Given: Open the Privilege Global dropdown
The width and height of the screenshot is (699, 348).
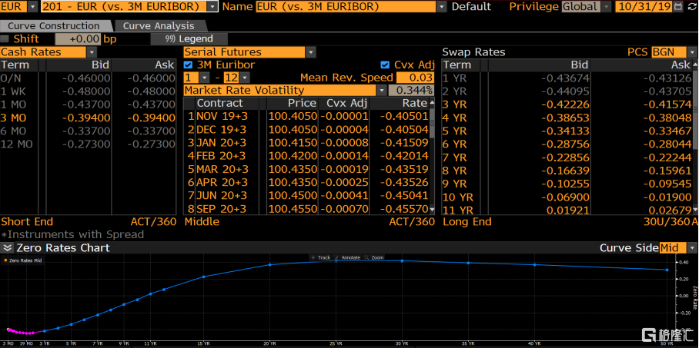Looking at the screenshot, I should [x=605, y=7].
